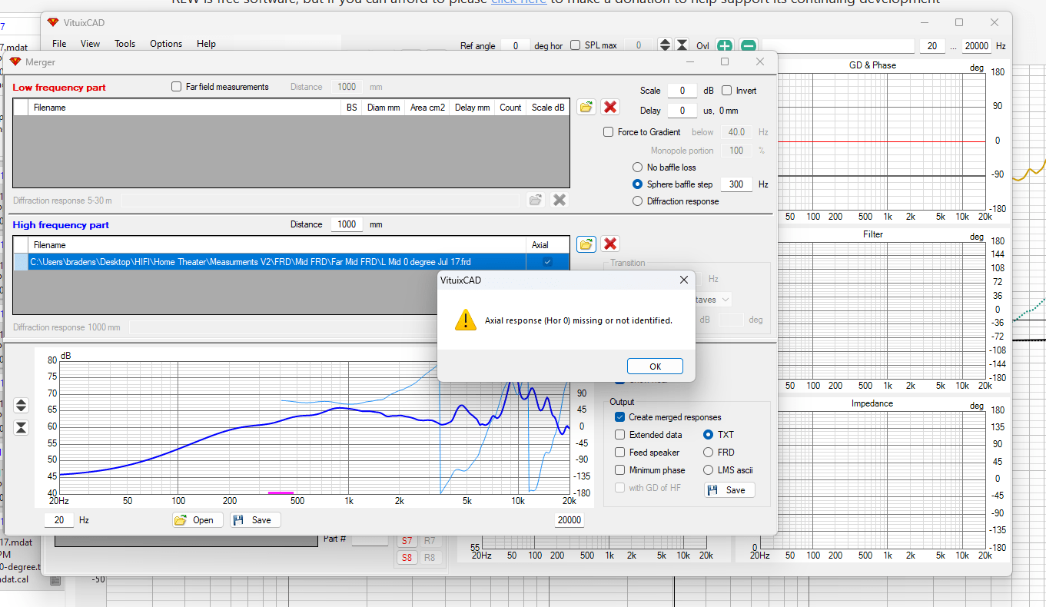Close the VituixCAD warning dialog with X
This screenshot has height=607, width=1046.
pos(683,280)
